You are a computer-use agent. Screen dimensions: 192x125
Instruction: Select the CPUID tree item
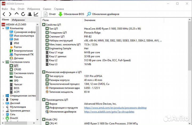pyautogui.click(x=15, y=69)
